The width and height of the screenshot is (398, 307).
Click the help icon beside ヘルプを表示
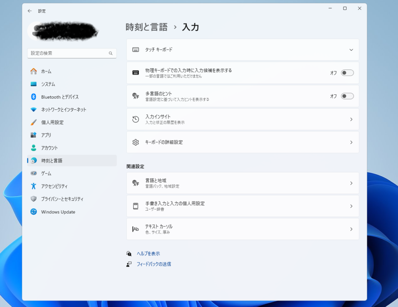pos(129,254)
